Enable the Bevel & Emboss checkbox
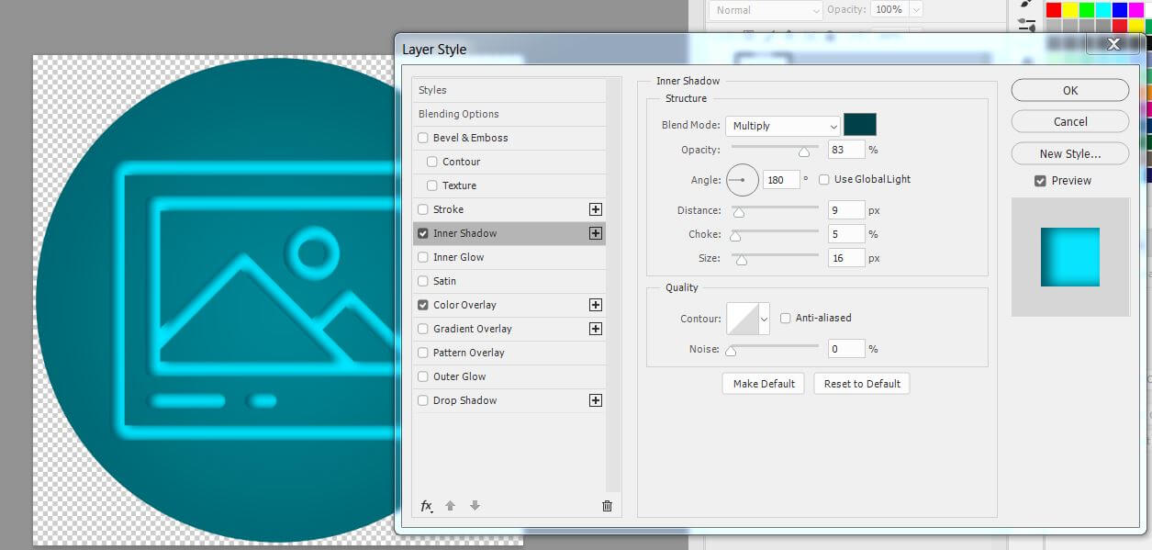The width and height of the screenshot is (1152, 550). tap(423, 138)
